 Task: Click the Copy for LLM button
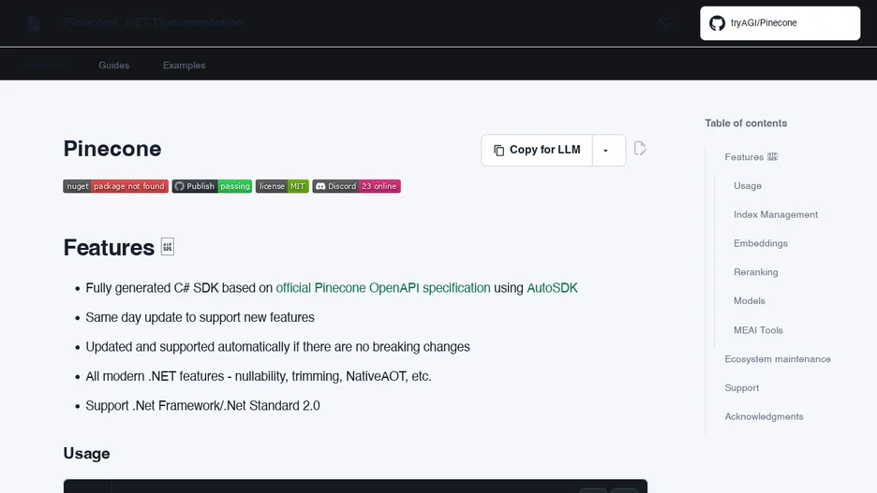click(x=537, y=150)
